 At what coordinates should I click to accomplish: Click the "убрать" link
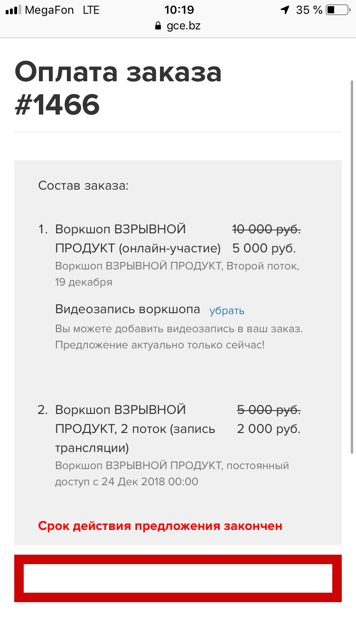227,311
